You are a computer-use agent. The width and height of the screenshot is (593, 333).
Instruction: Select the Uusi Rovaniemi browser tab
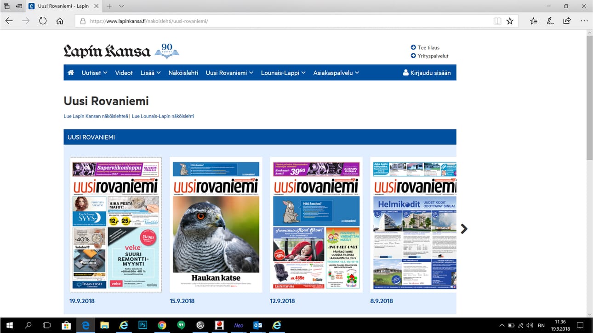(62, 6)
